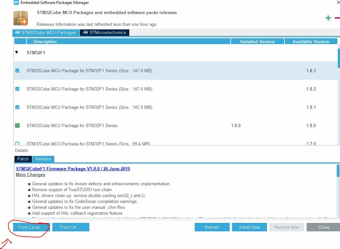Click 'Remove support of TrueSTUDIO tool chain' line

point(72,190)
